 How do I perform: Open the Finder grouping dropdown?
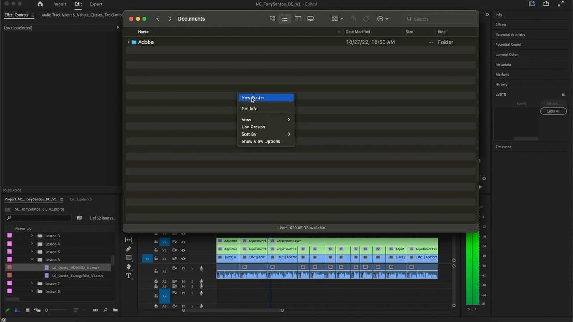click(336, 19)
